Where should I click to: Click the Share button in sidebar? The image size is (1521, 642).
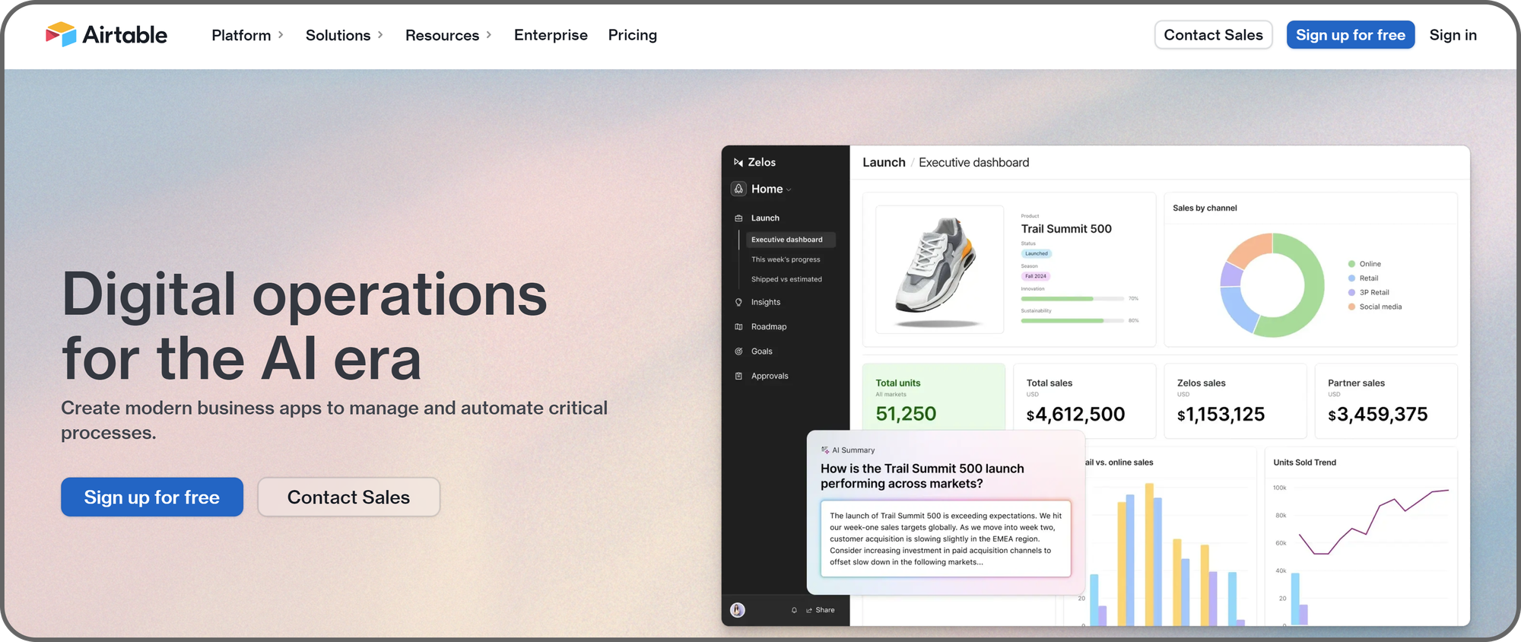click(x=821, y=610)
